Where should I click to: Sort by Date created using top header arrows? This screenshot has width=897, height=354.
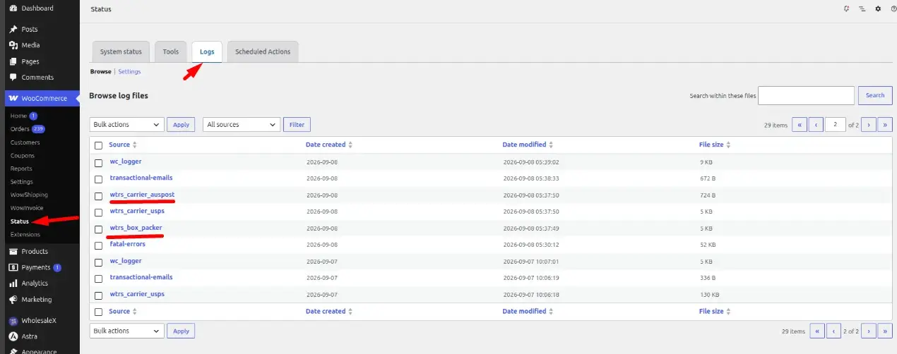(x=350, y=145)
